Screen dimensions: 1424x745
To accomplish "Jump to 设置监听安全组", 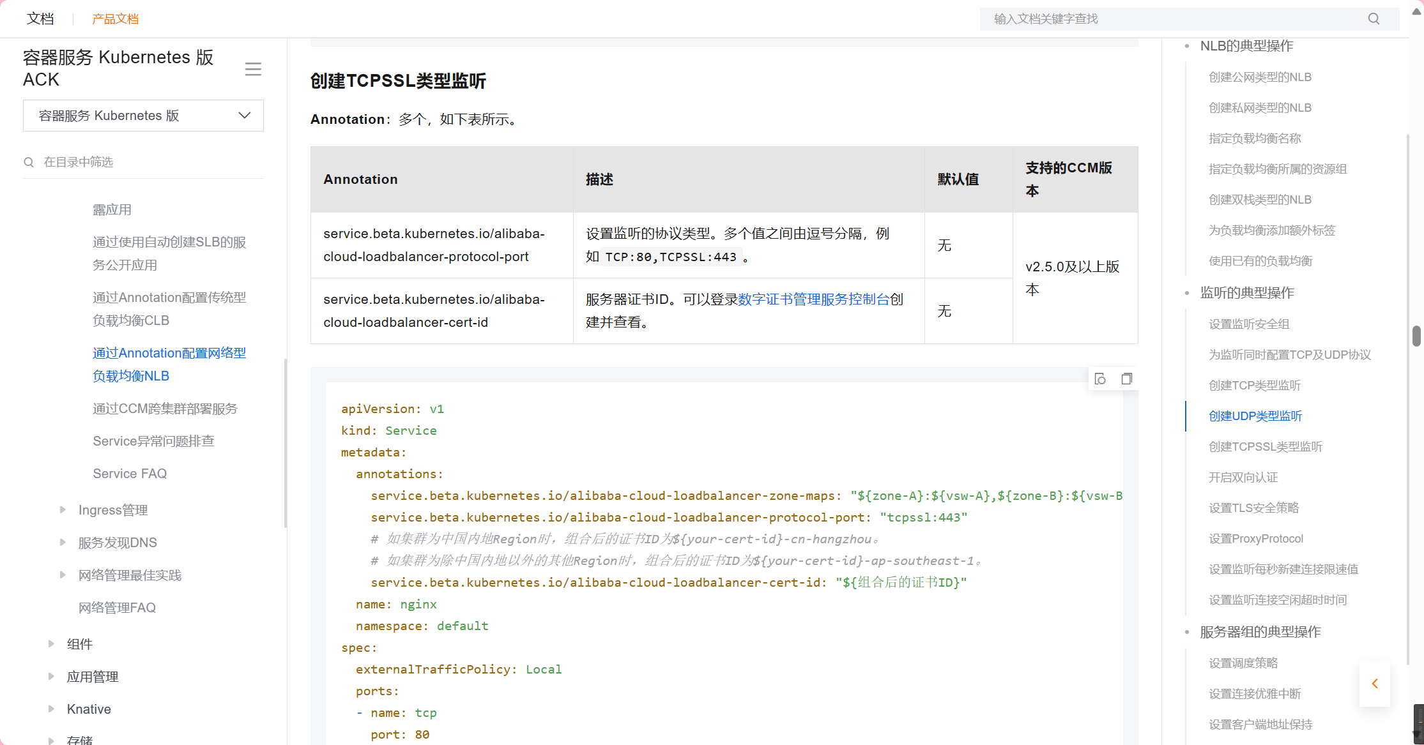I will tap(1249, 324).
